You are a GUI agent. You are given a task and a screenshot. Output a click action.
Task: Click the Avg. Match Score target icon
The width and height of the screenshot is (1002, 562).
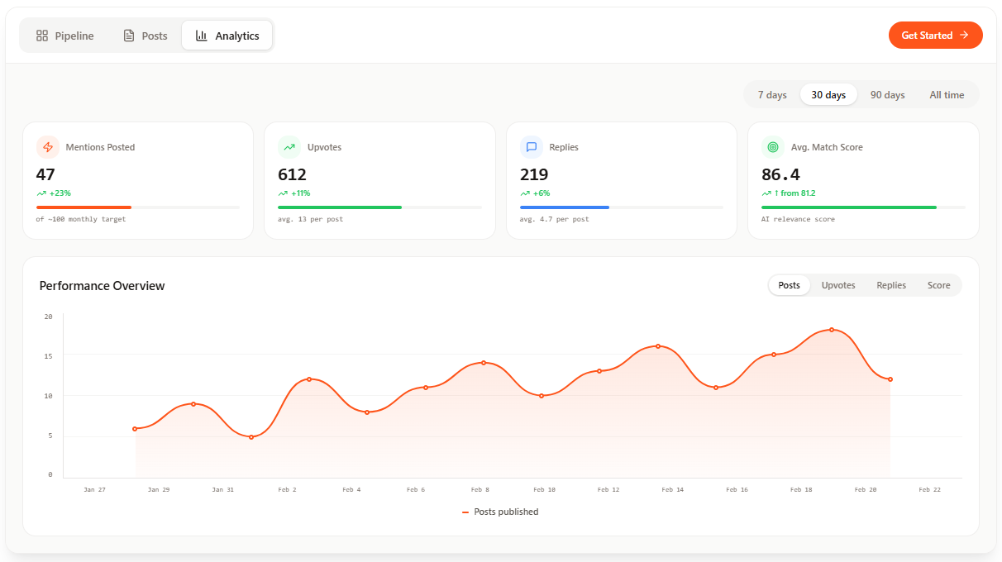(773, 147)
